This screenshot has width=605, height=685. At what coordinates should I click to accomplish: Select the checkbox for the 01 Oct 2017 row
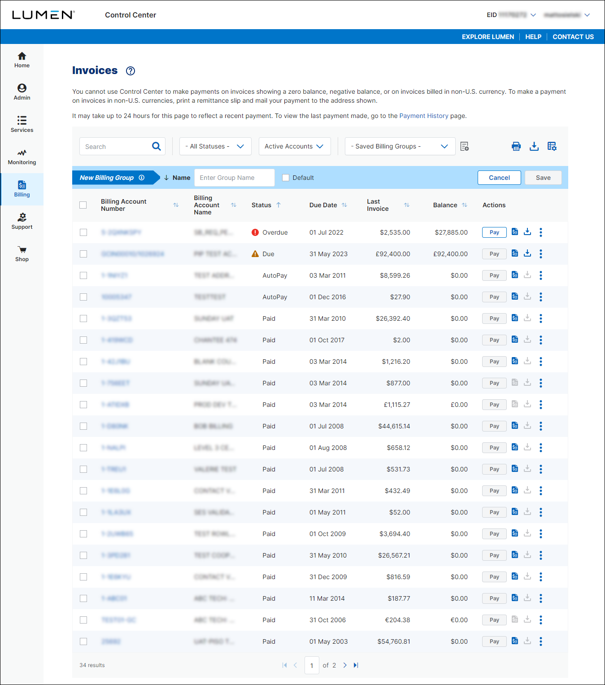83,340
